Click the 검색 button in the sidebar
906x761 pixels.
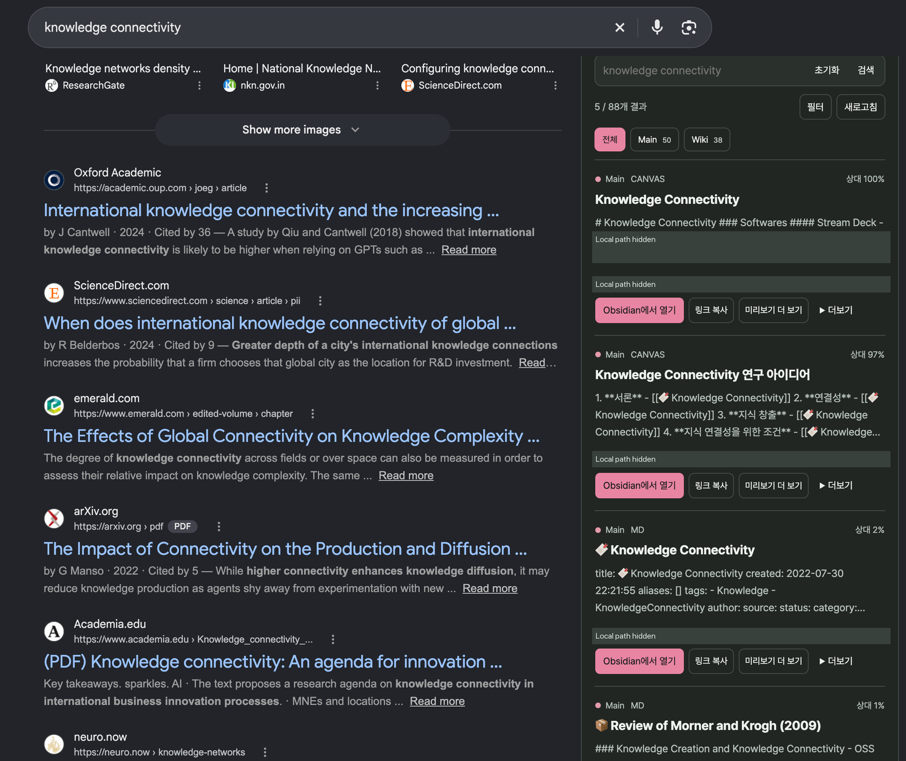tap(866, 70)
